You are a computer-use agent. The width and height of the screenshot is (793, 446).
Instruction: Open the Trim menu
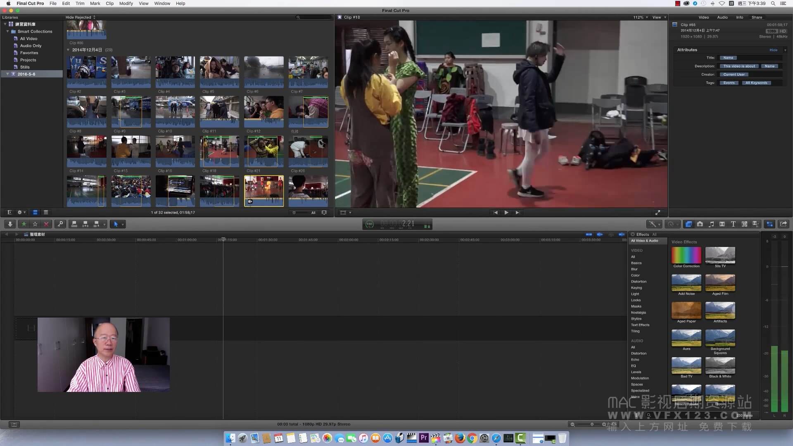tap(80, 3)
